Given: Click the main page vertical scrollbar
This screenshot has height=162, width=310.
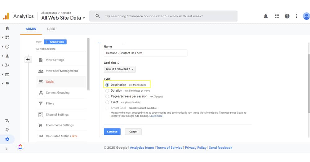Looking at the screenshot, I should coord(309,83).
